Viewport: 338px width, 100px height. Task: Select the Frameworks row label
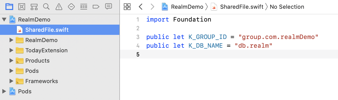coord(42,81)
